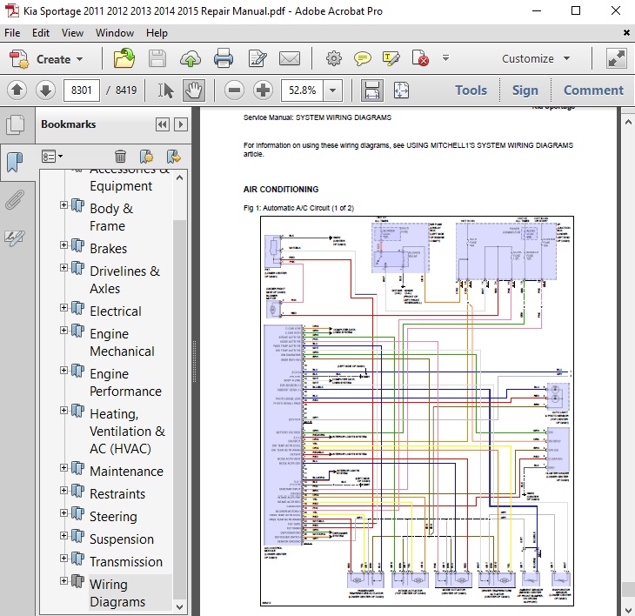Click the Print icon in toolbar

(224, 59)
